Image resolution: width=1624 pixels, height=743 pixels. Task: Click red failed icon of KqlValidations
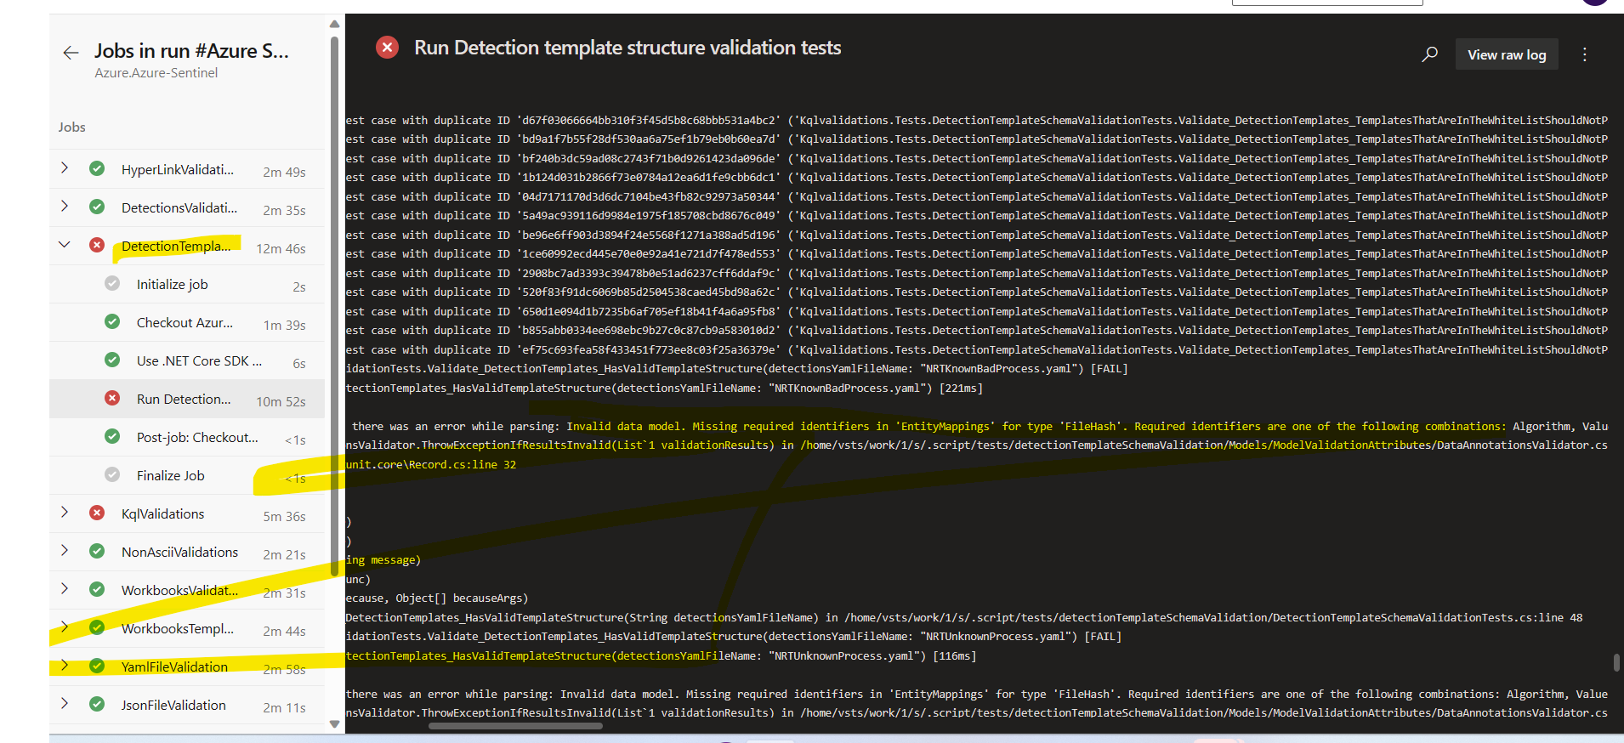[97, 513]
